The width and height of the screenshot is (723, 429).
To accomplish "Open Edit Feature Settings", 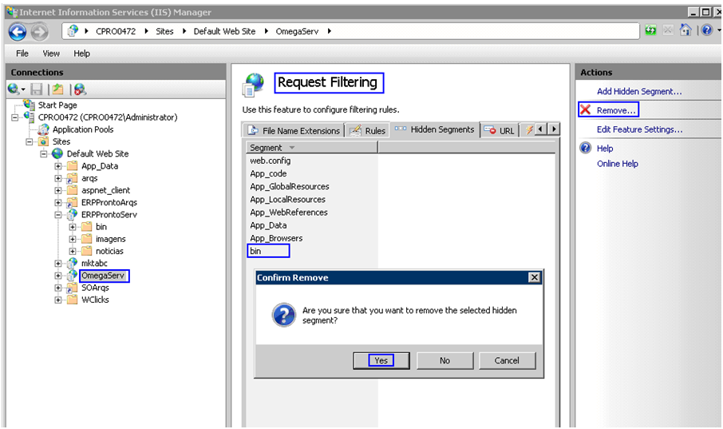I will pos(639,129).
